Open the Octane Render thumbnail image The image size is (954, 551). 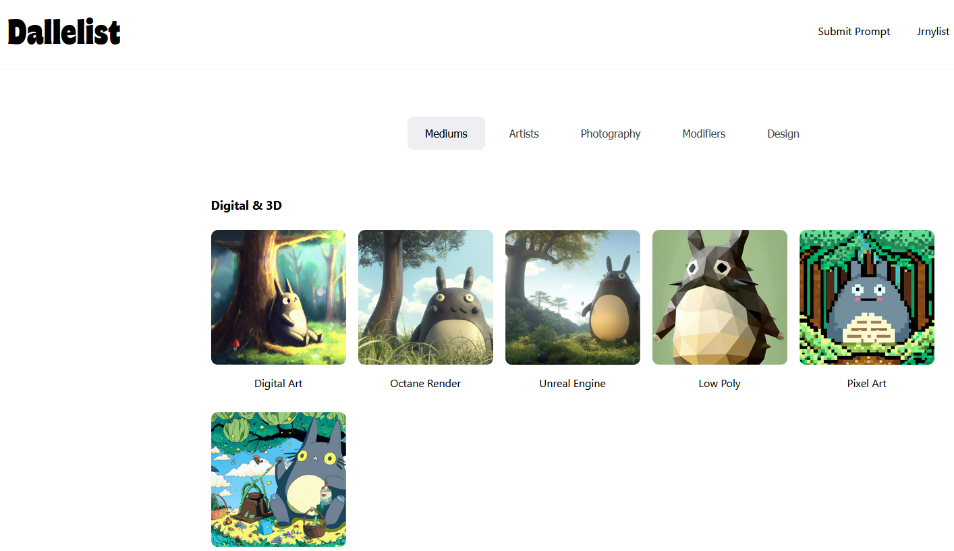[426, 297]
